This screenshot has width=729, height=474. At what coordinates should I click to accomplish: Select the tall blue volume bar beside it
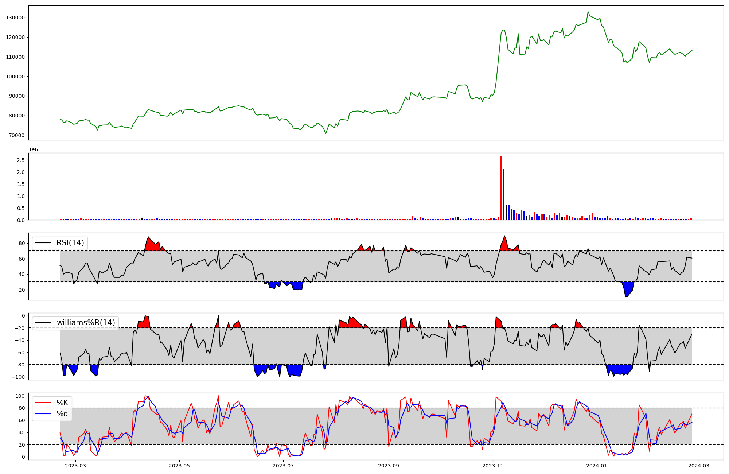pos(504,194)
